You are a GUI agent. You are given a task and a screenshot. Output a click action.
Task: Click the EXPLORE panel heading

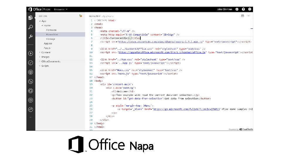coord(43,16)
